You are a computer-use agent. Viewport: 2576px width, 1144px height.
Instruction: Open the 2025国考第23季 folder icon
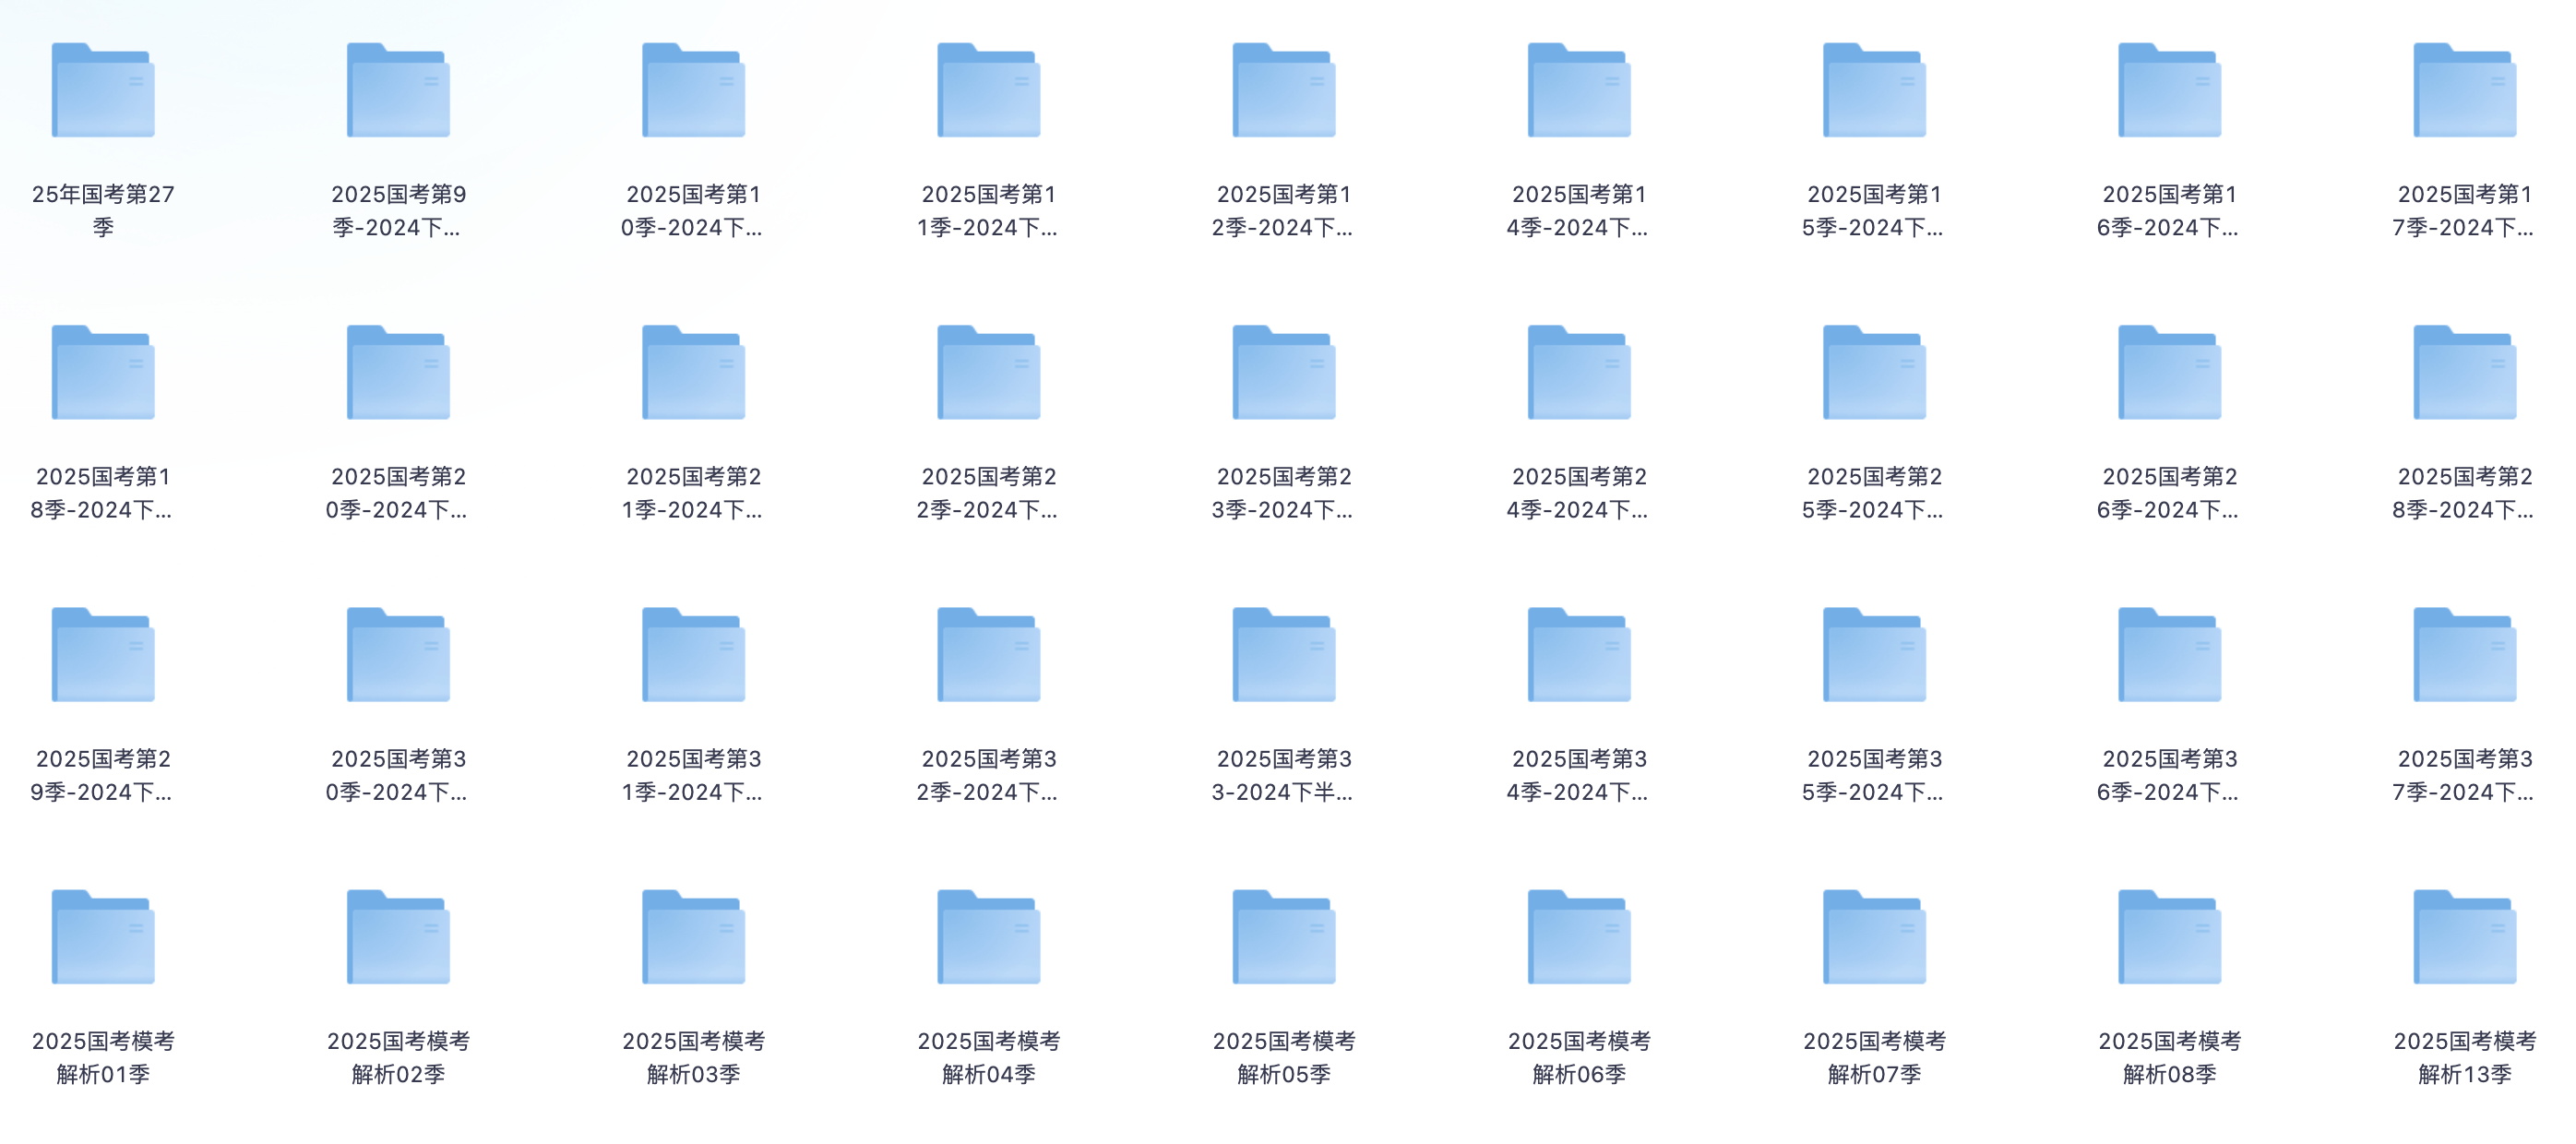coord(1284,372)
